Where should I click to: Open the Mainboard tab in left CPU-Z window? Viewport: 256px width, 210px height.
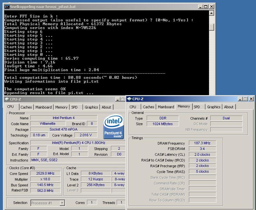coord(43,107)
